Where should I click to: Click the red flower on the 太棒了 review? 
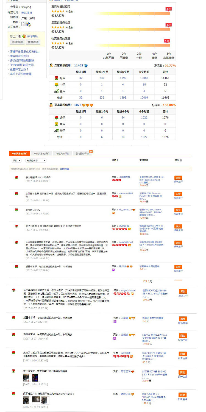coord(13,352)
